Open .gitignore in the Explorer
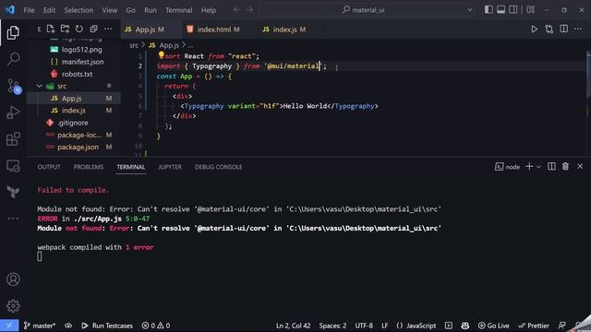The image size is (591, 332). click(73, 123)
